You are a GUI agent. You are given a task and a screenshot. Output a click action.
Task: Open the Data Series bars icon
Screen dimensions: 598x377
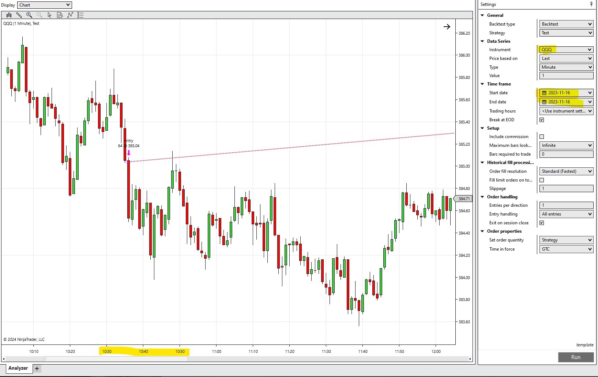pos(9,15)
